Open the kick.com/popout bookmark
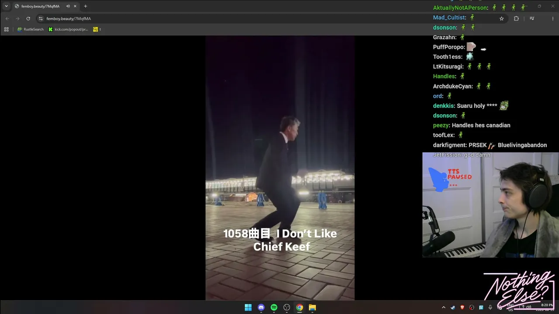 tap(68, 29)
